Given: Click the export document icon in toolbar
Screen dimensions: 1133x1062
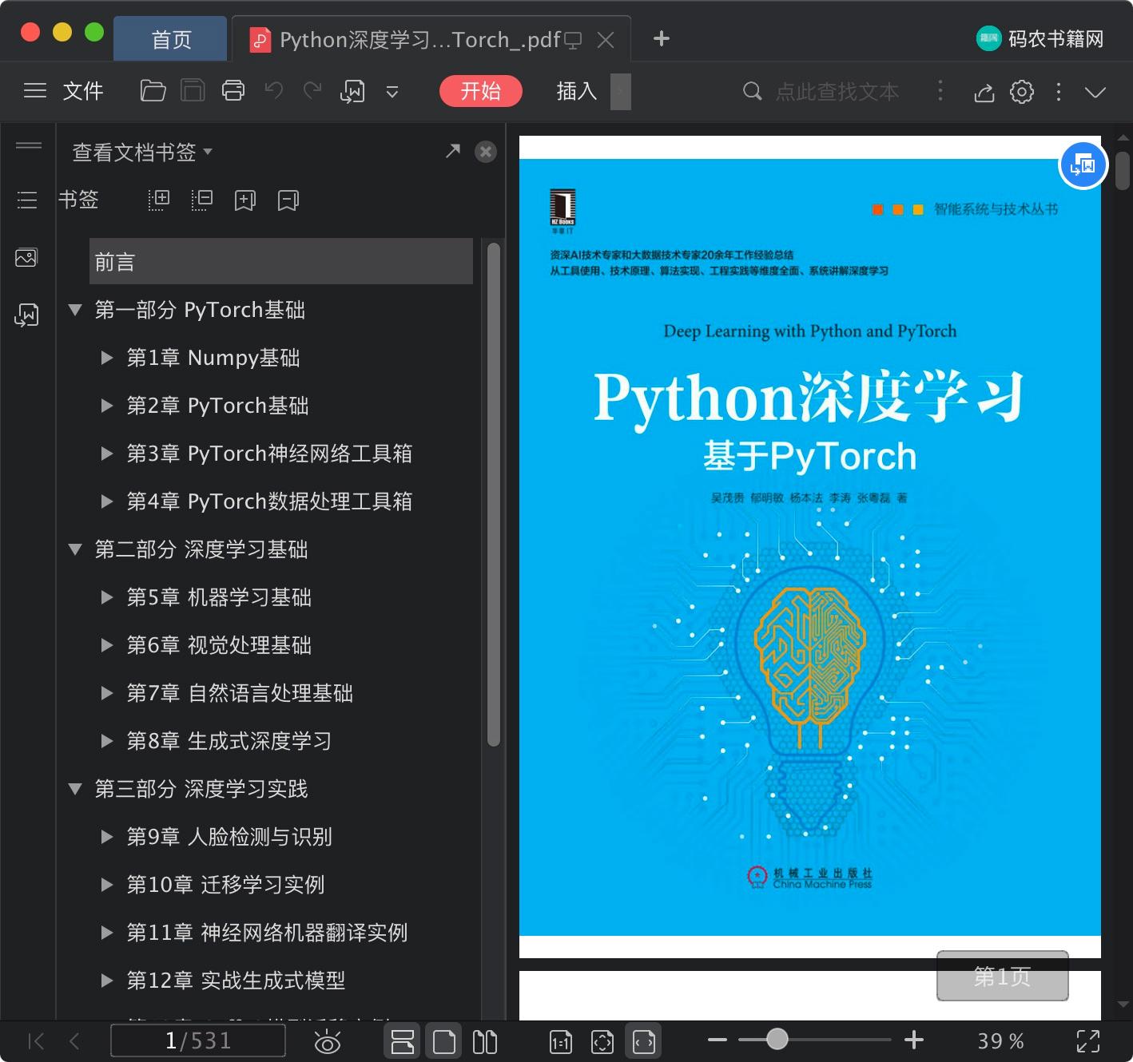Looking at the screenshot, I should 352,91.
